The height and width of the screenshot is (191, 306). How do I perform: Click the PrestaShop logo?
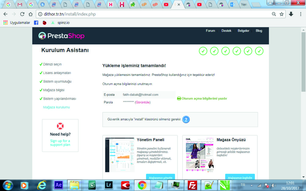[61, 36]
